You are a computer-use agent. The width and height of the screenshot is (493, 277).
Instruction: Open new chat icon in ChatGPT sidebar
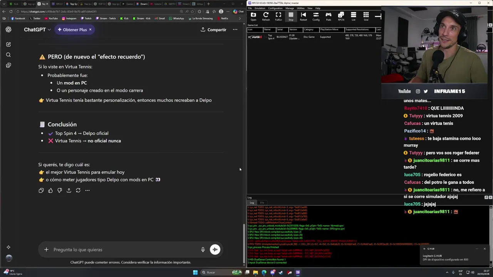8,44
